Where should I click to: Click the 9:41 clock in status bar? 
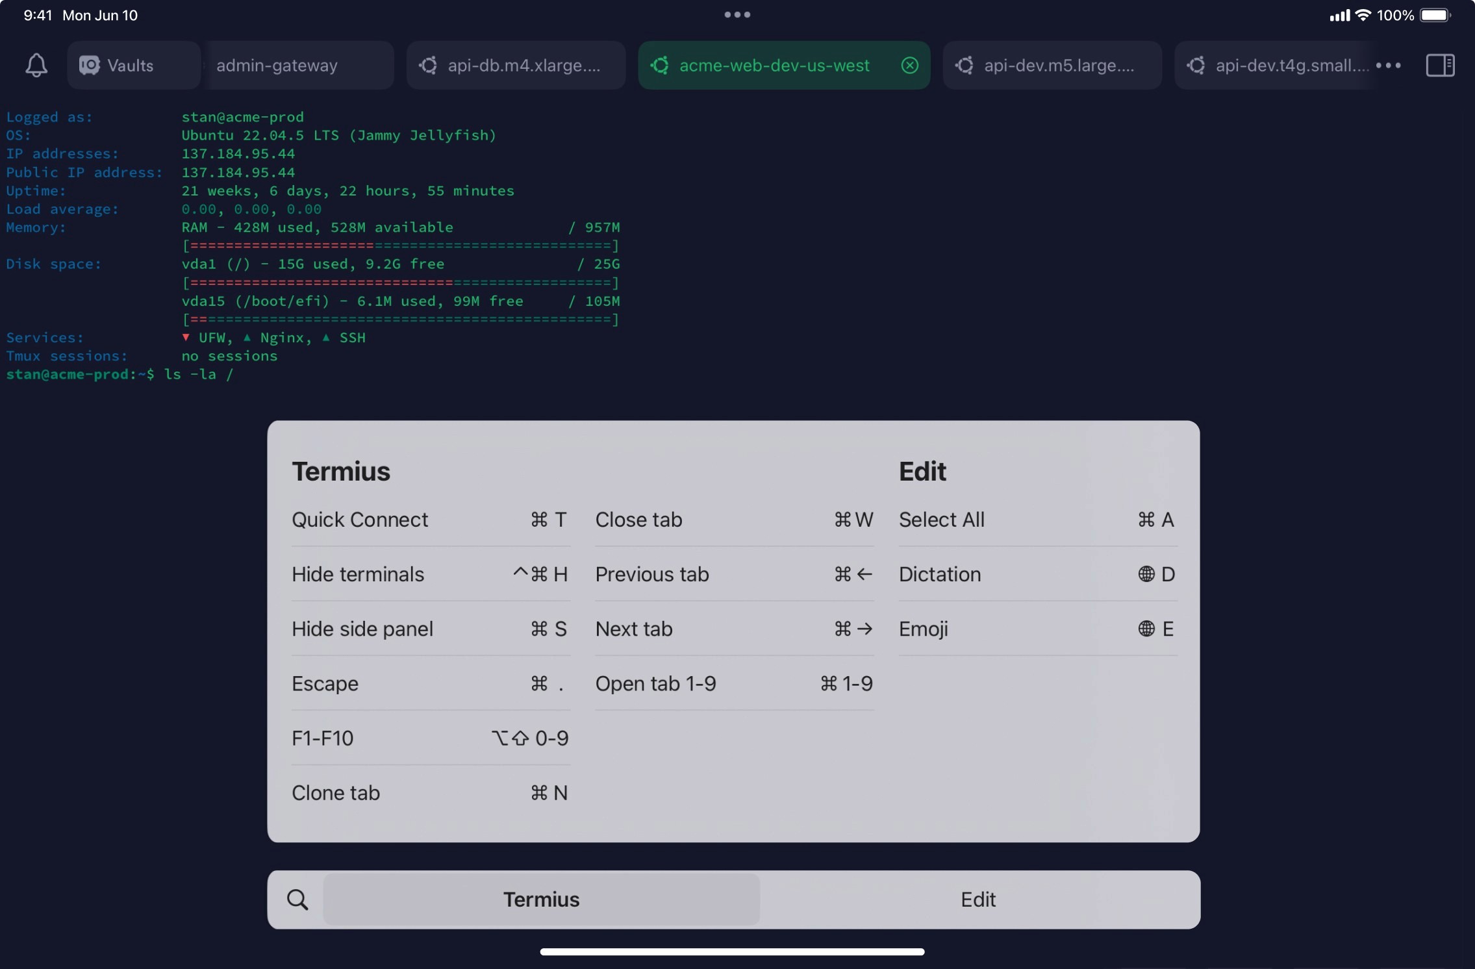[38, 15]
